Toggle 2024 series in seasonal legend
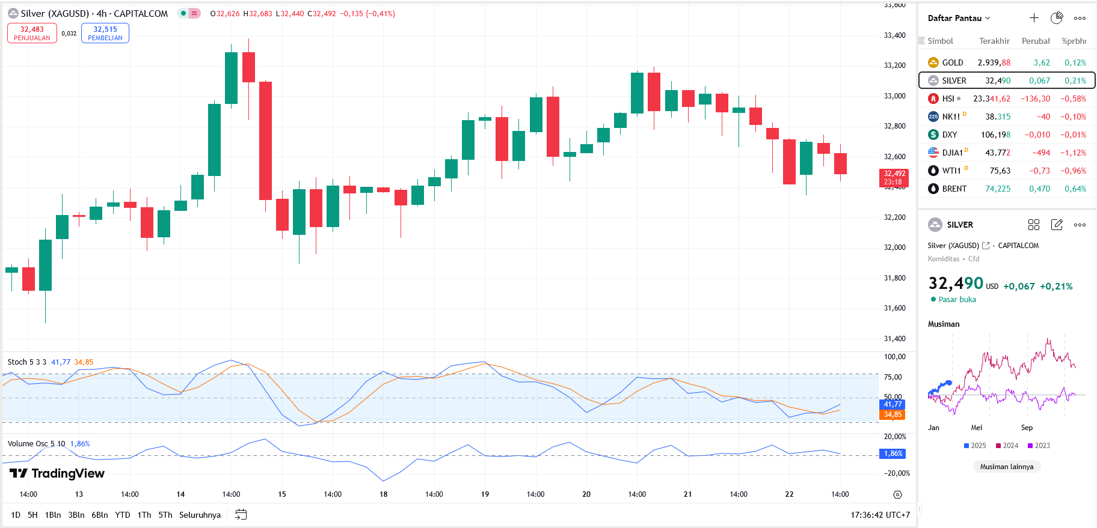 pyautogui.click(x=1007, y=446)
